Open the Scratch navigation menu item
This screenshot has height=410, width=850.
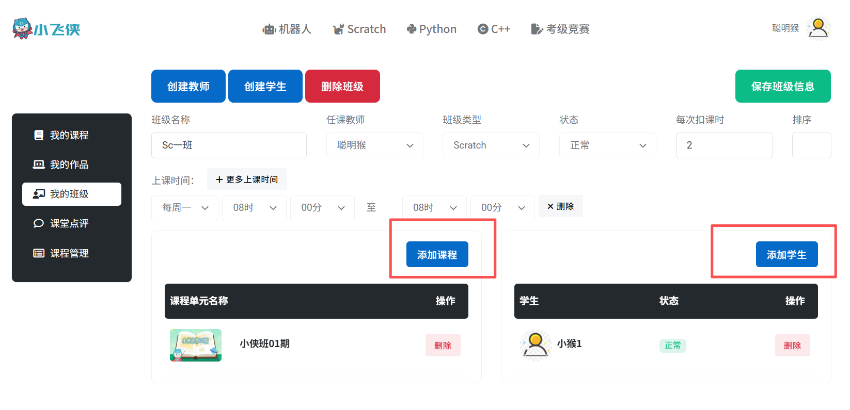[359, 29]
